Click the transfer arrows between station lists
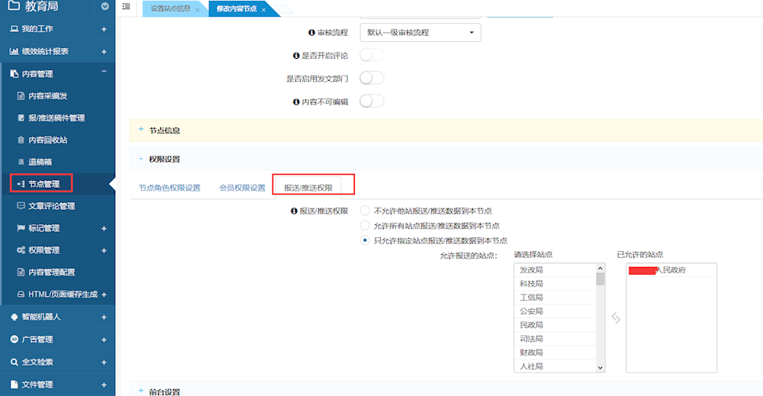 pyautogui.click(x=616, y=318)
